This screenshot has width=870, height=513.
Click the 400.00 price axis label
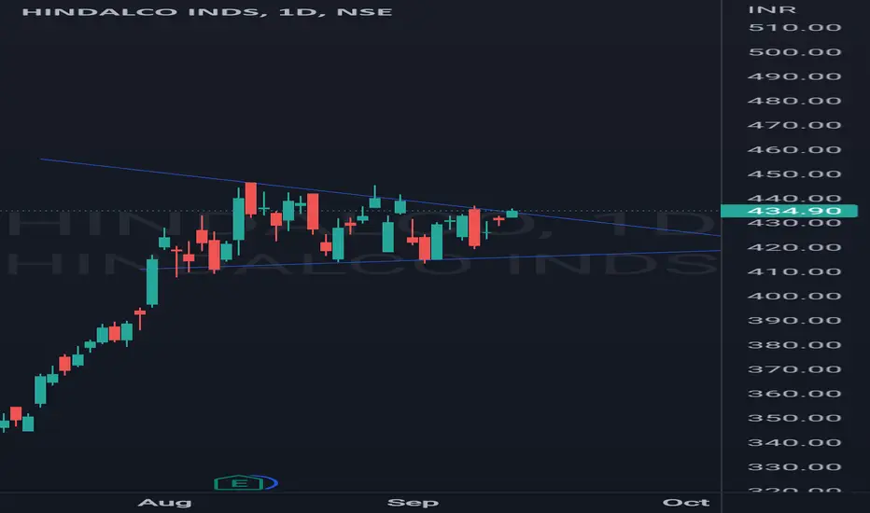(x=794, y=297)
